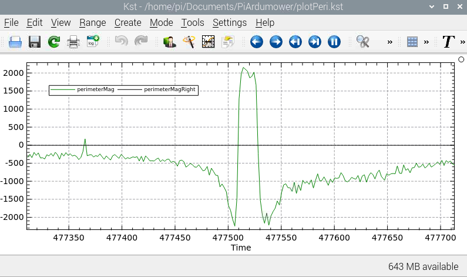Click the 2000 y-axis tick label

(x=13, y=73)
